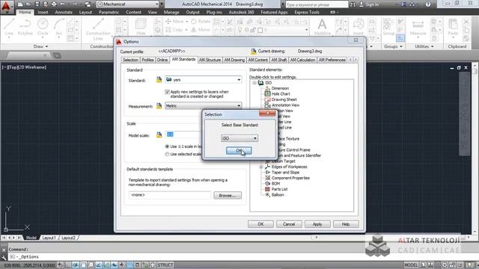Select the Rotate tool
Viewport: 479px width, 269px height.
click(201, 22)
